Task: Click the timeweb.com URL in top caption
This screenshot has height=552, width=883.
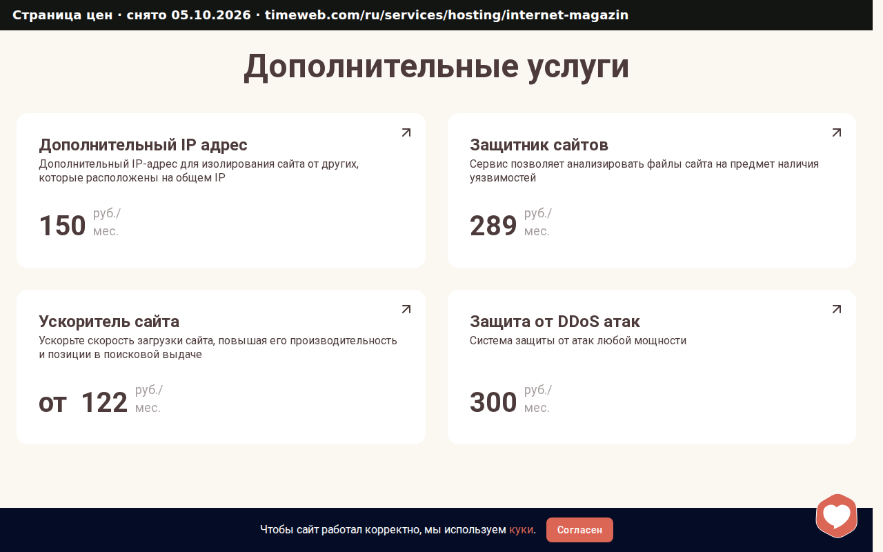Action: pos(446,15)
